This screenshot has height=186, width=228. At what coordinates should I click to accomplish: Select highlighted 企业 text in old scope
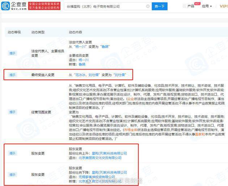point(130,99)
